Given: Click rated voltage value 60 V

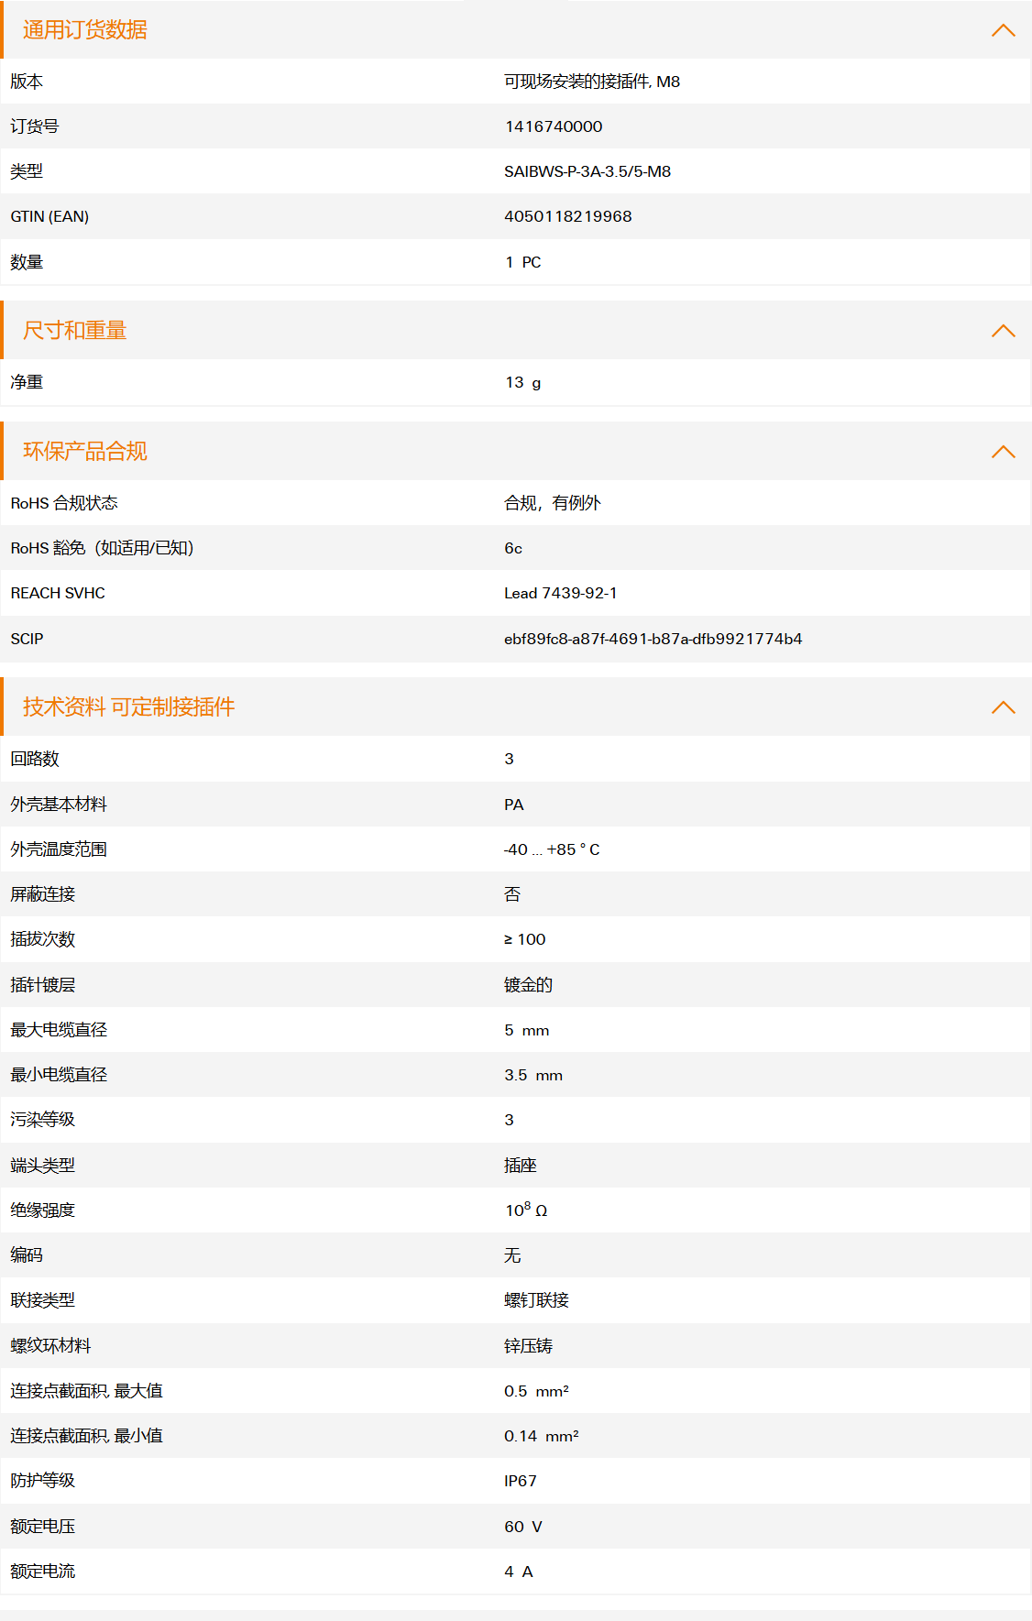Looking at the screenshot, I should tap(523, 1527).
